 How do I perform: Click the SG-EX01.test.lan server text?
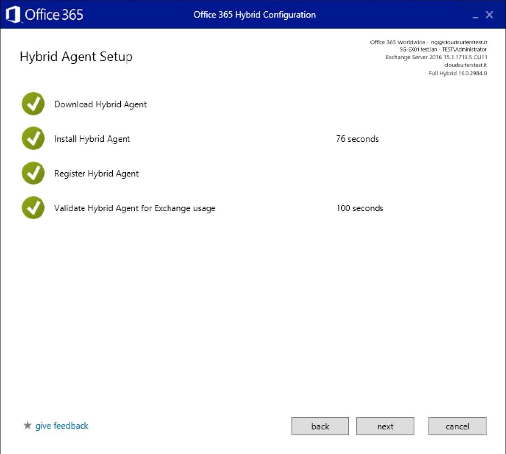pyautogui.click(x=418, y=50)
